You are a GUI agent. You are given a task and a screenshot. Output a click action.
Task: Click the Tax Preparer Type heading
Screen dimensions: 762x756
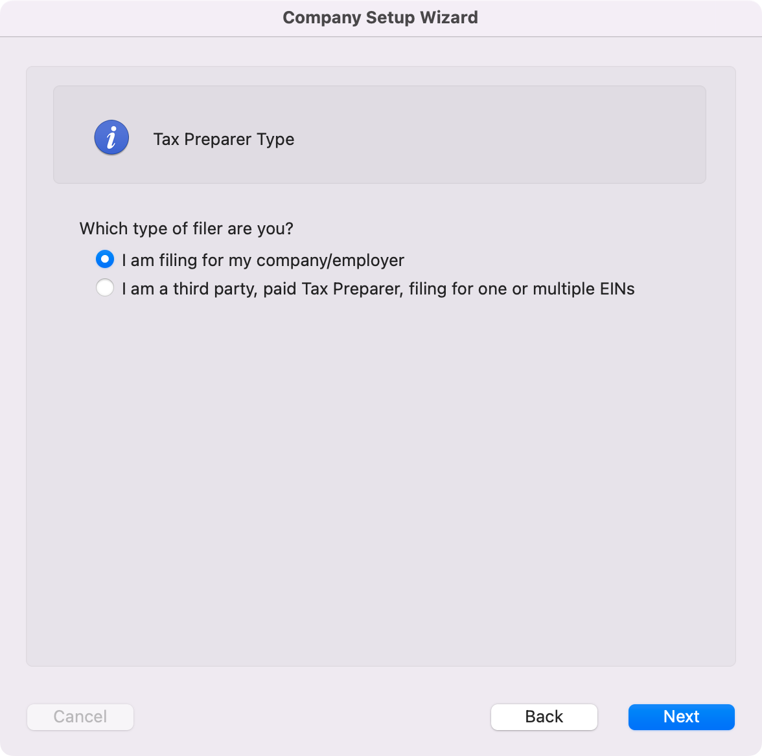pyautogui.click(x=224, y=139)
